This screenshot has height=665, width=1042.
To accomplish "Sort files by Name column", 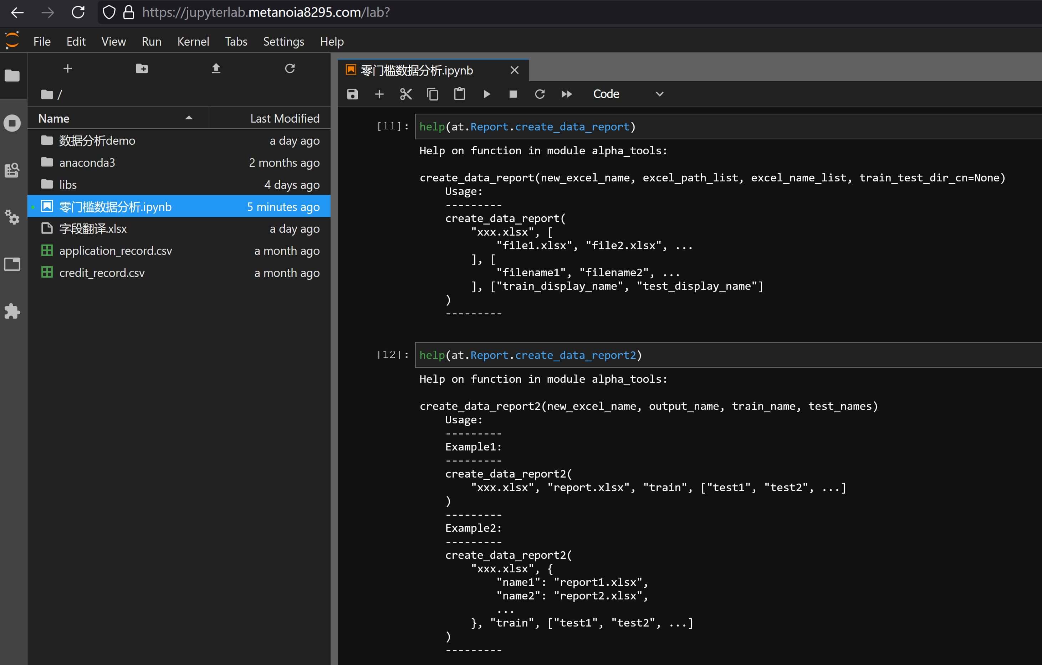I will [53, 118].
